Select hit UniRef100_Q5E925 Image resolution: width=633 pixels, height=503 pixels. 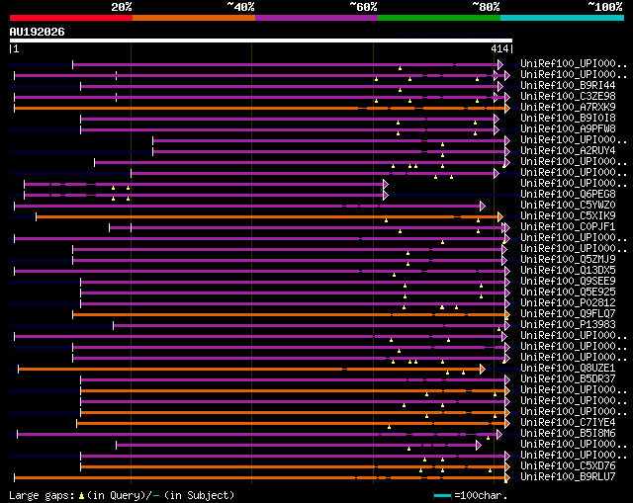click(x=568, y=293)
